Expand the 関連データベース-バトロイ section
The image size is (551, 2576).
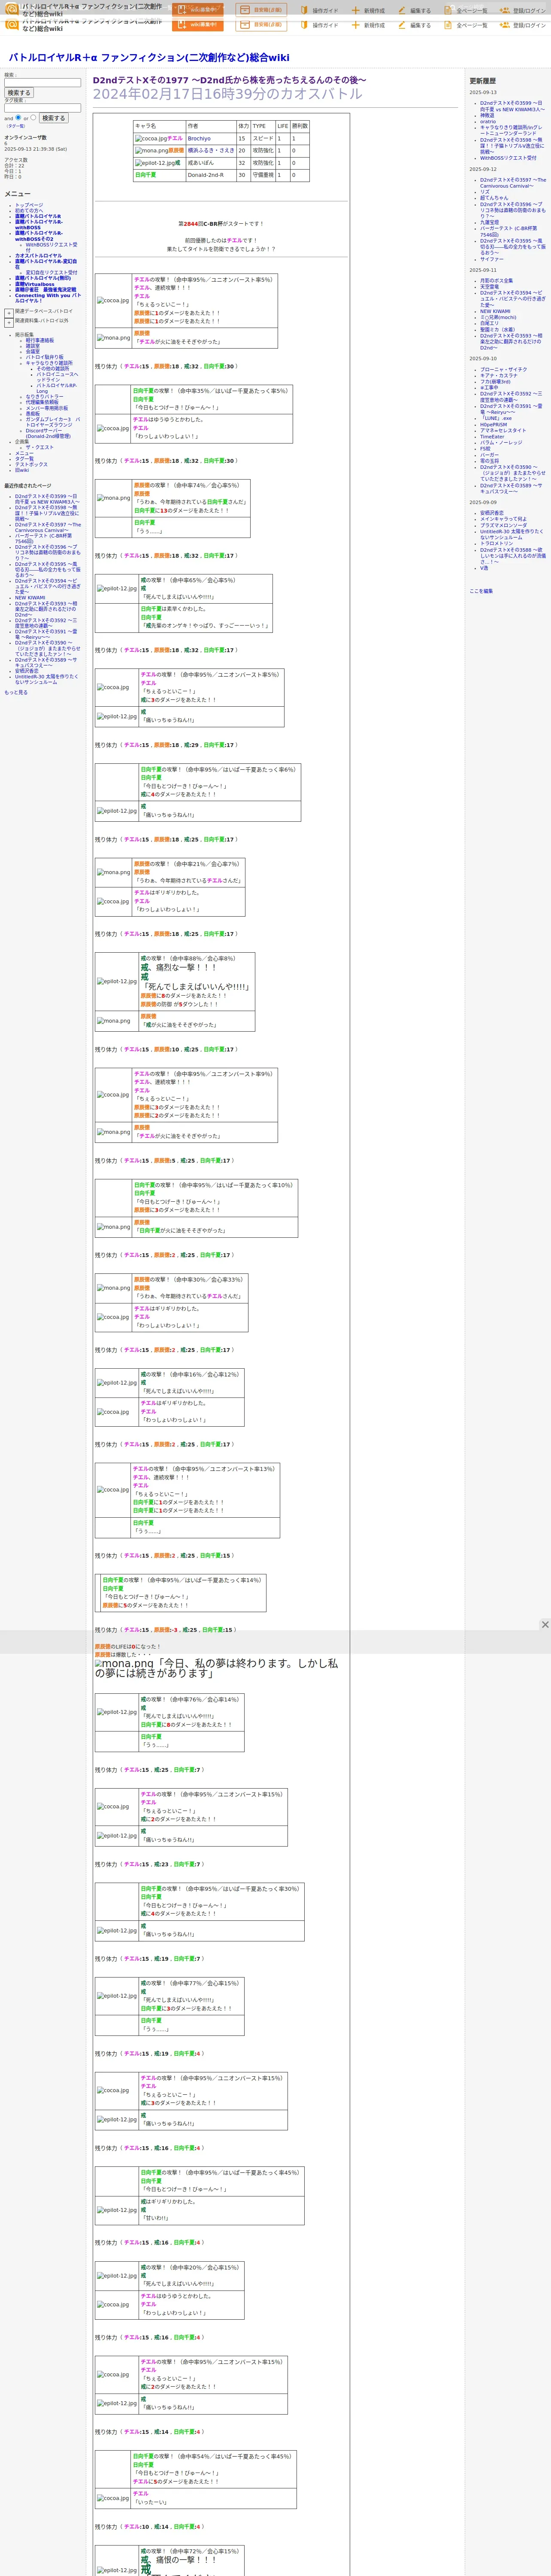click(x=9, y=313)
